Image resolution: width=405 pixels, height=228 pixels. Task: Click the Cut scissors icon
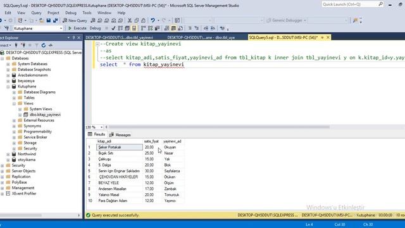tap(130, 20)
